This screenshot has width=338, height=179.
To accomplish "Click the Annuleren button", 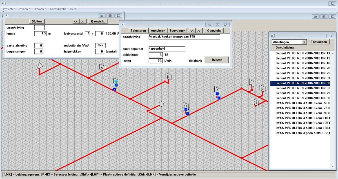I will pos(158,30).
